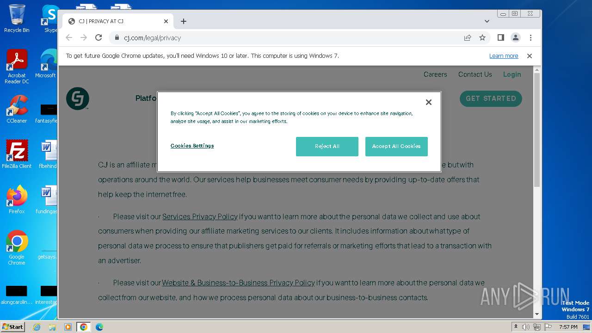This screenshot has height=333, width=592.
Task: Open Chrome side panel icon
Action: pos(500,38)
